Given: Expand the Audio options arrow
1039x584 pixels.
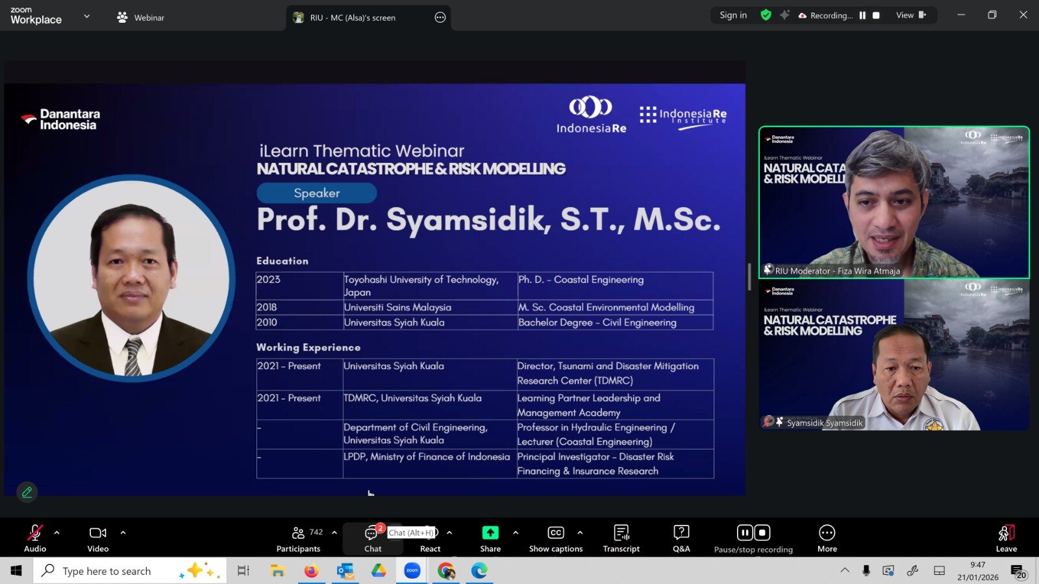Looking at the screenshot, I should (57, 533).
